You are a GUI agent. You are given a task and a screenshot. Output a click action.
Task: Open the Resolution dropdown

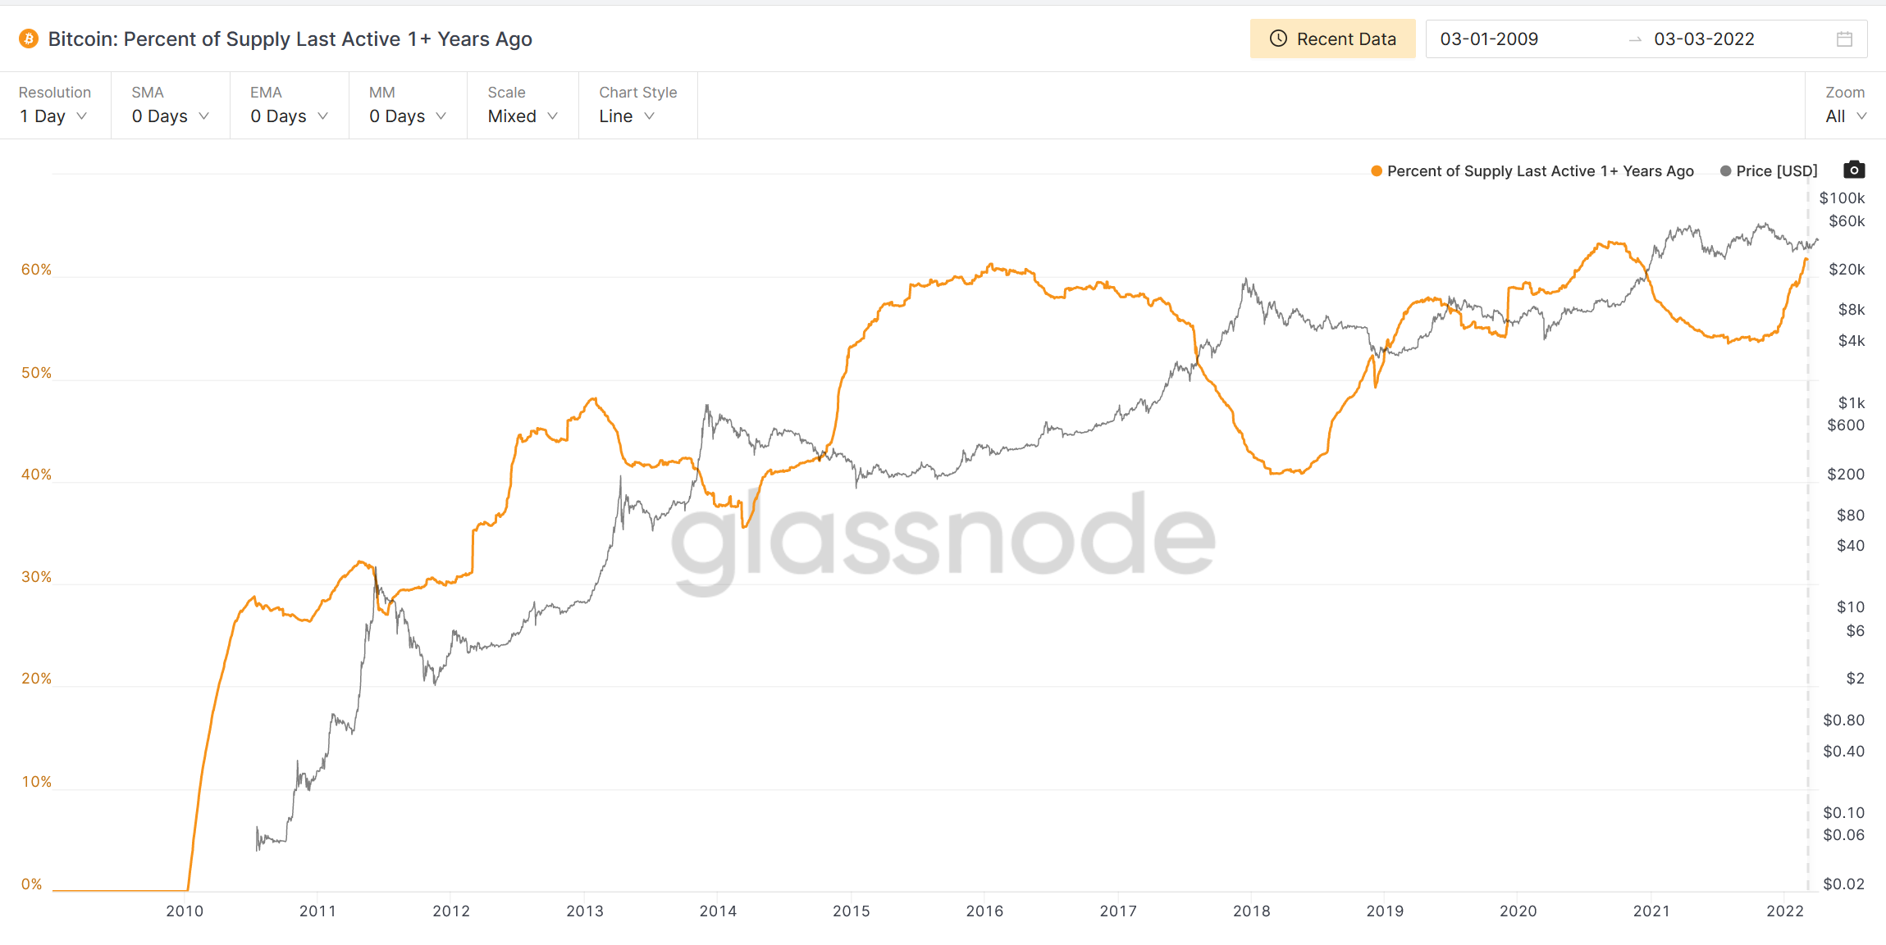click(54, 116)
